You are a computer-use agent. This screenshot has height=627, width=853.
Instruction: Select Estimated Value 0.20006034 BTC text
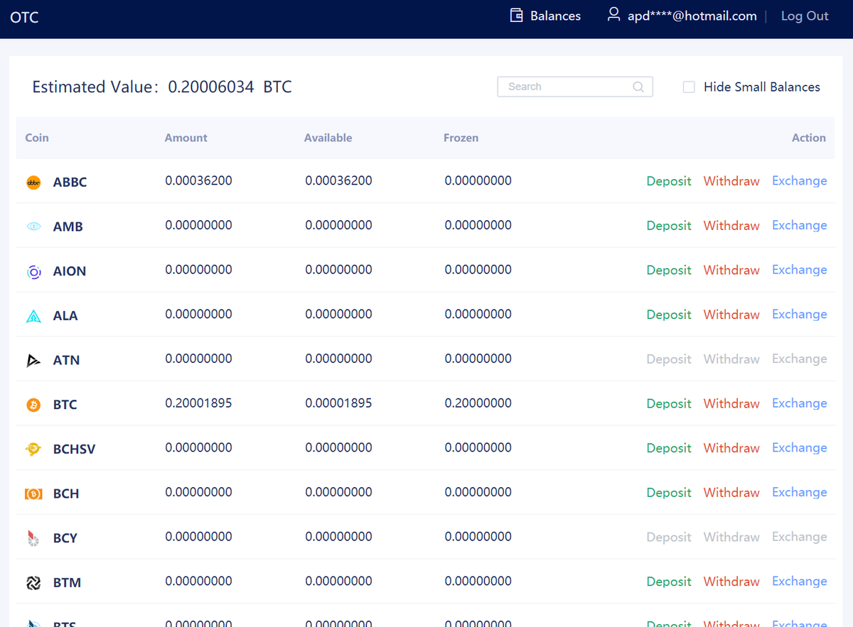162,87
